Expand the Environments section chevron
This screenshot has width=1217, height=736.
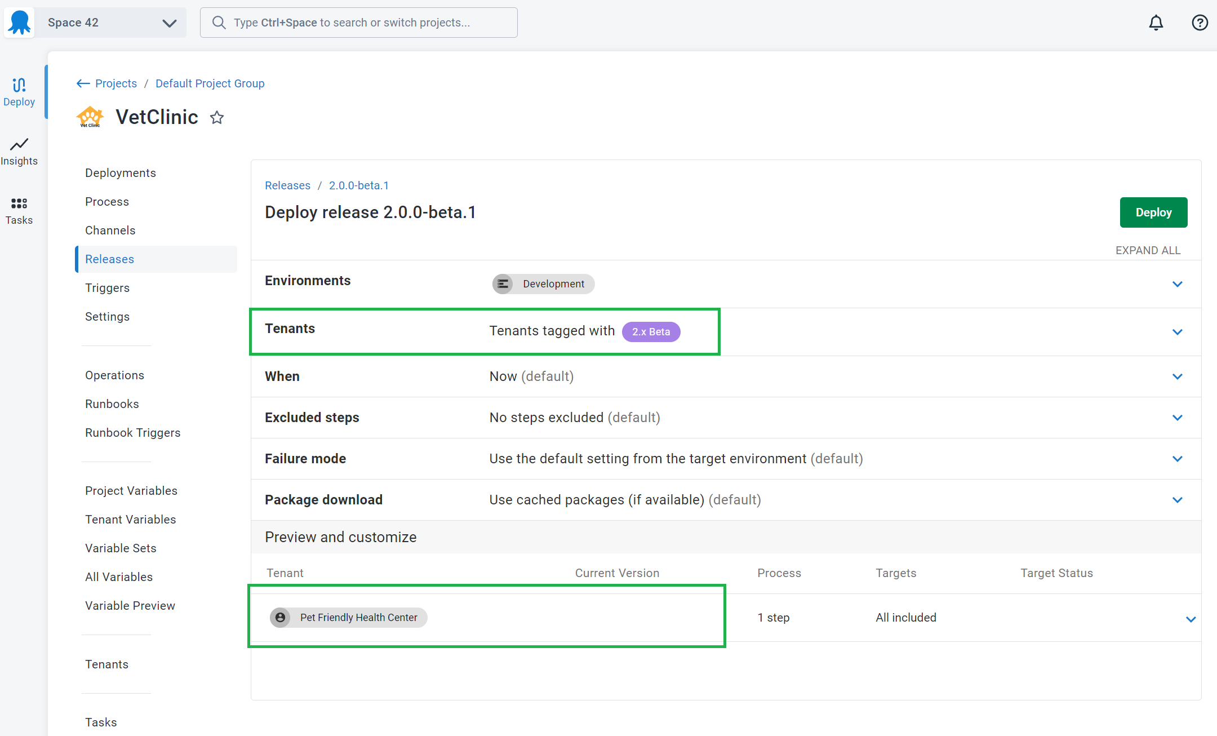pos(1177,284)
